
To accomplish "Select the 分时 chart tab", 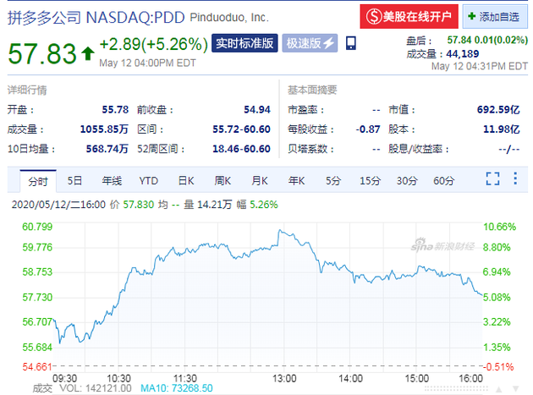I will coord(38,181).
